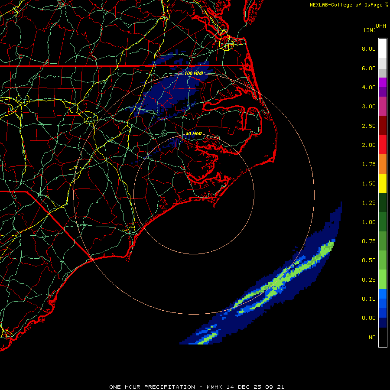Pick the dark red legend swatch
Image resolution: width=390 pixels, height=390 pixels.
pyautogui.click(x=383, y=126)
